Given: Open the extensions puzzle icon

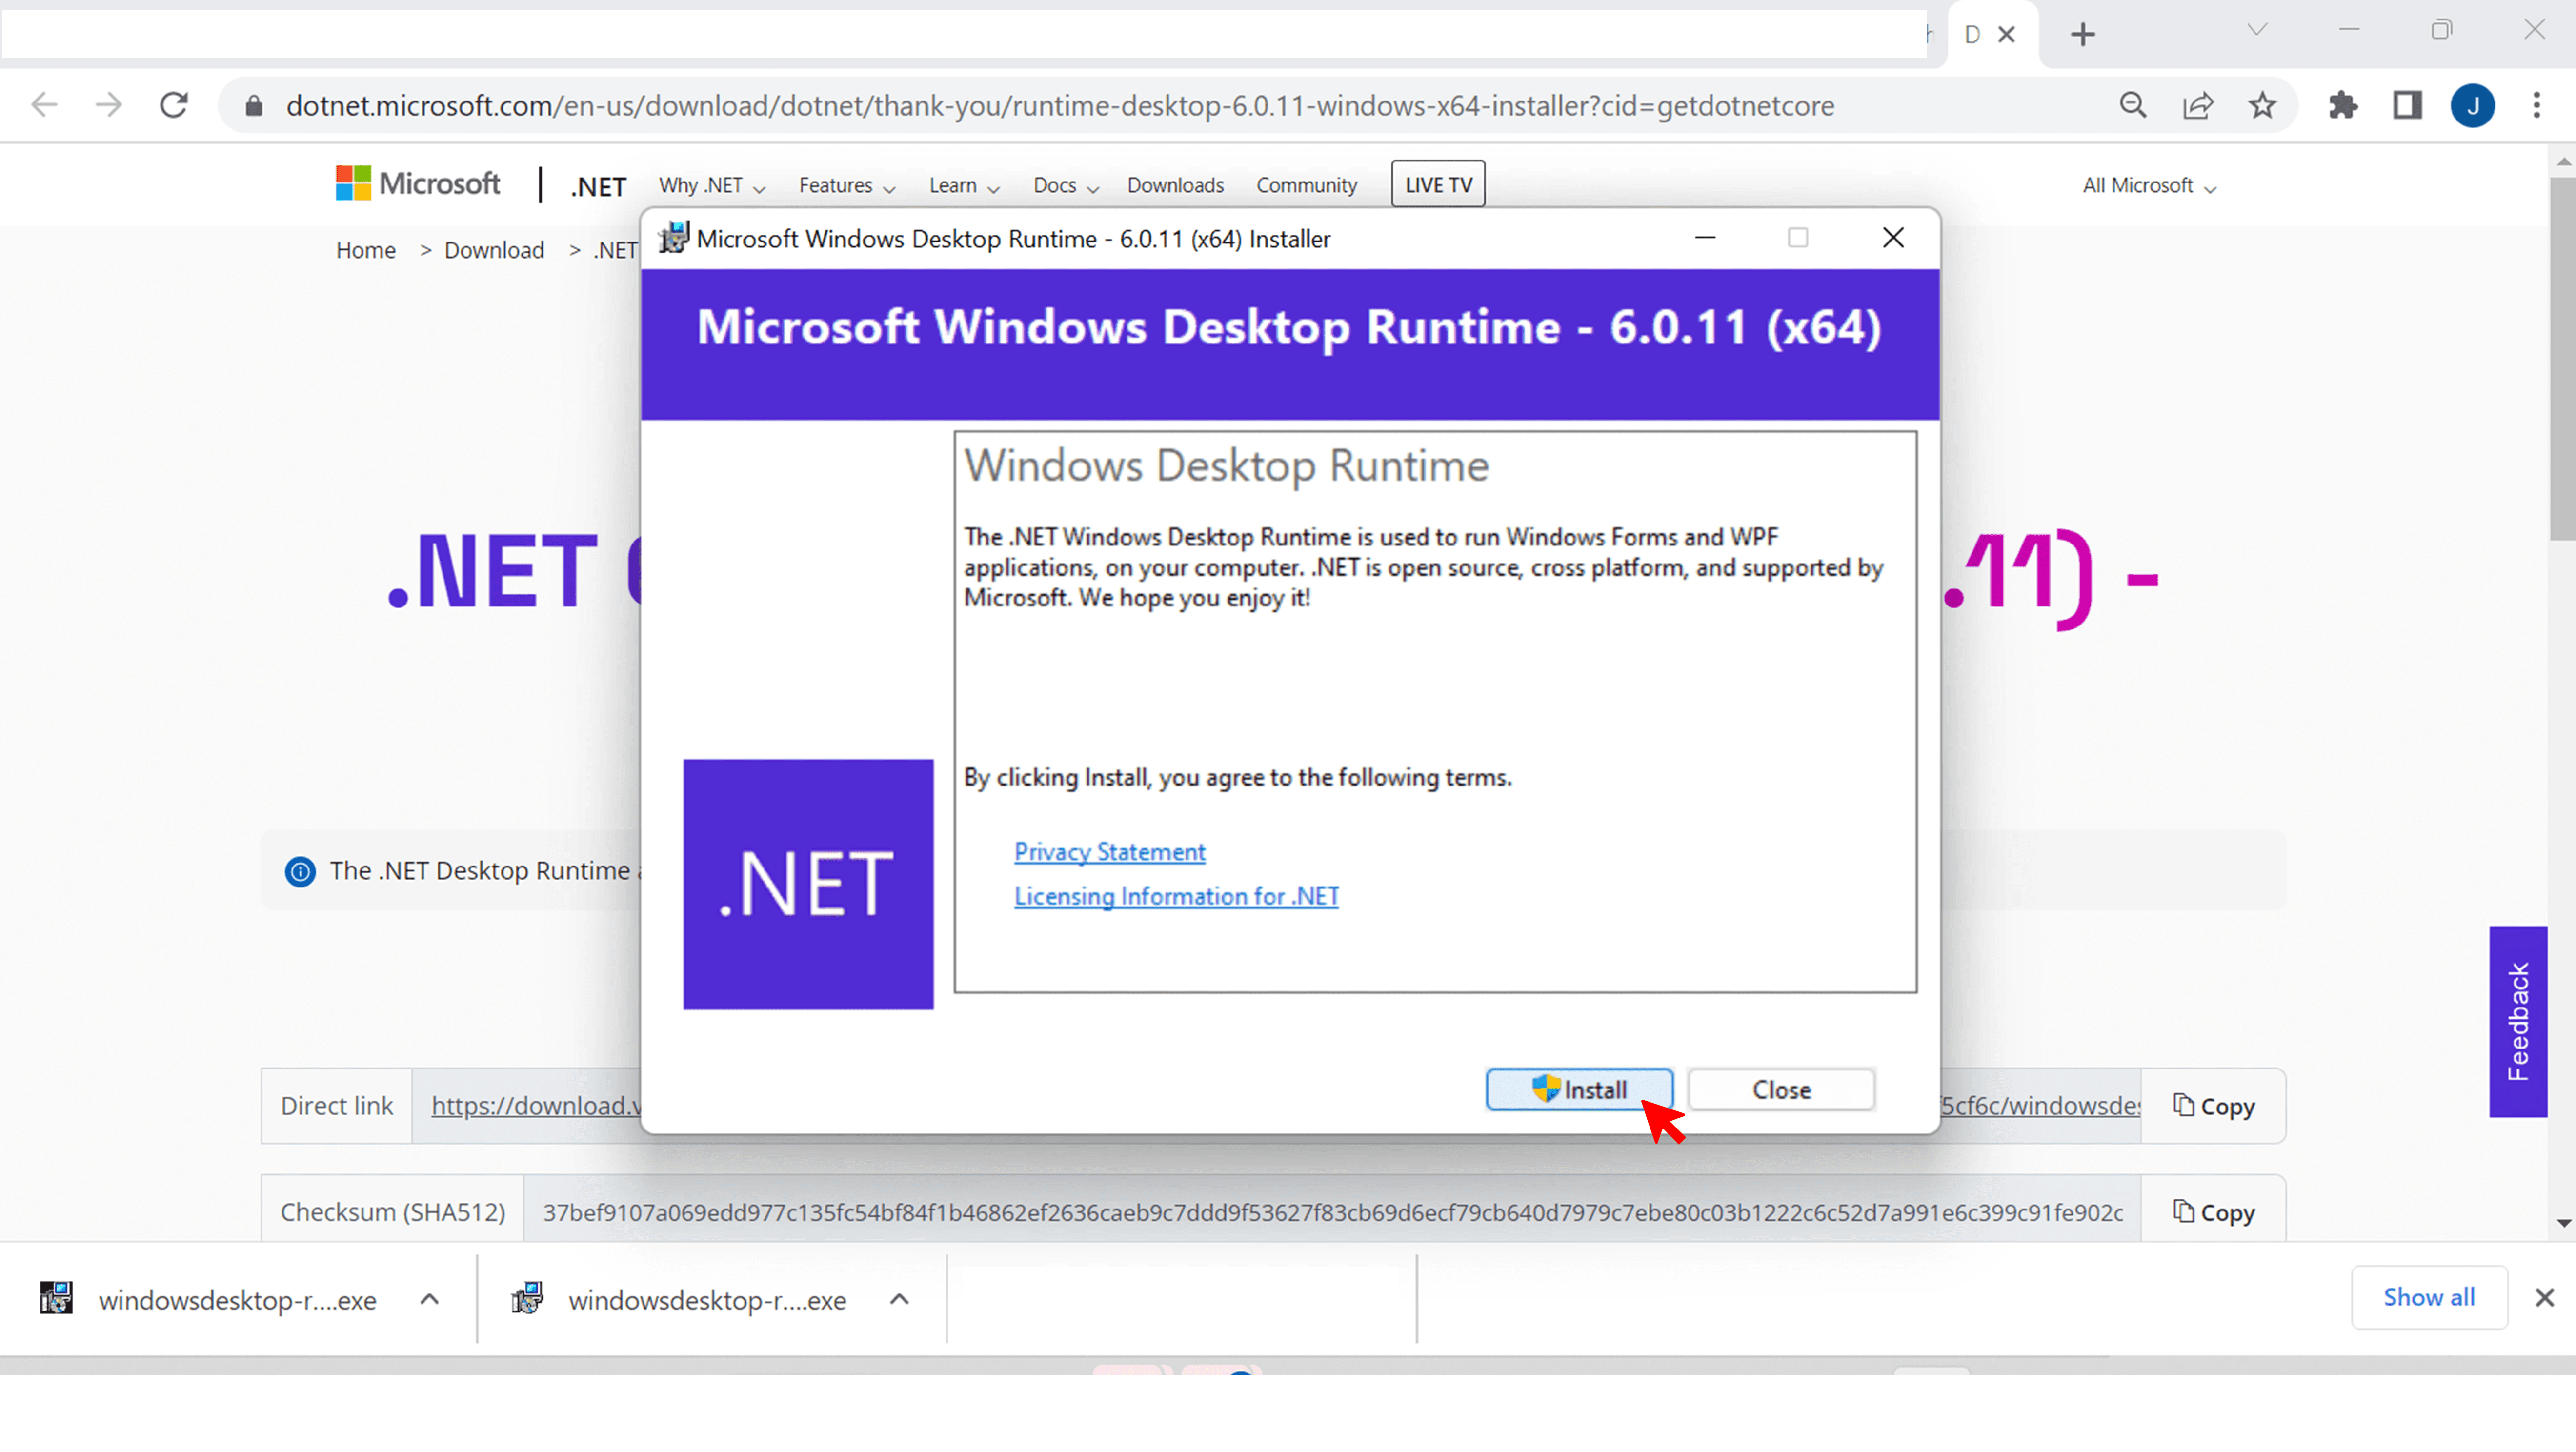Looking at the screenshot, I should pyautogui.click(x=2343, y=105).
